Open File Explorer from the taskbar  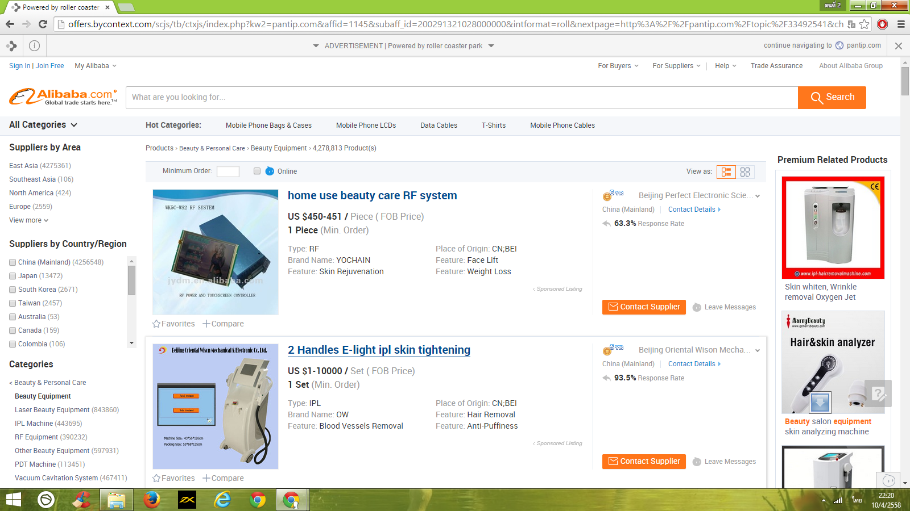pyautogui.click(x=117, y=500)
